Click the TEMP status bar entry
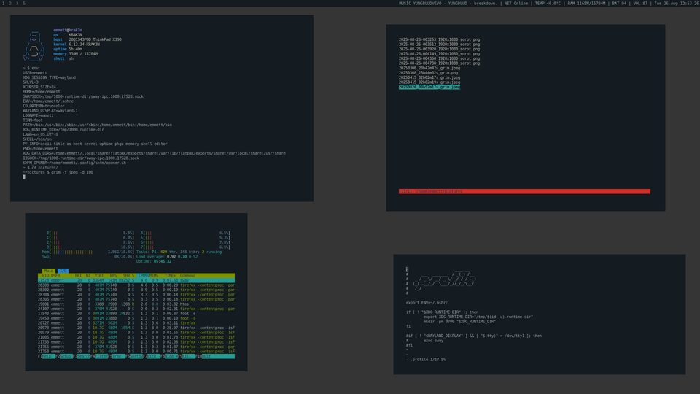Screen dimensions: 700x394 click(x=548, y=3)
